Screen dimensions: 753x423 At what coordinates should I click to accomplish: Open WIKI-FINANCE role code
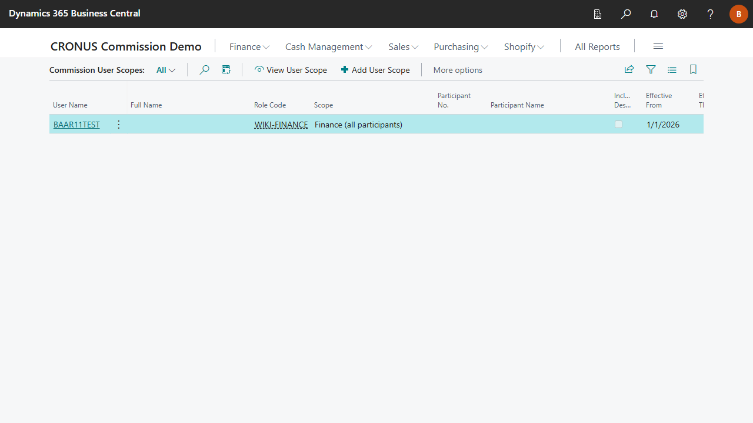281,125
